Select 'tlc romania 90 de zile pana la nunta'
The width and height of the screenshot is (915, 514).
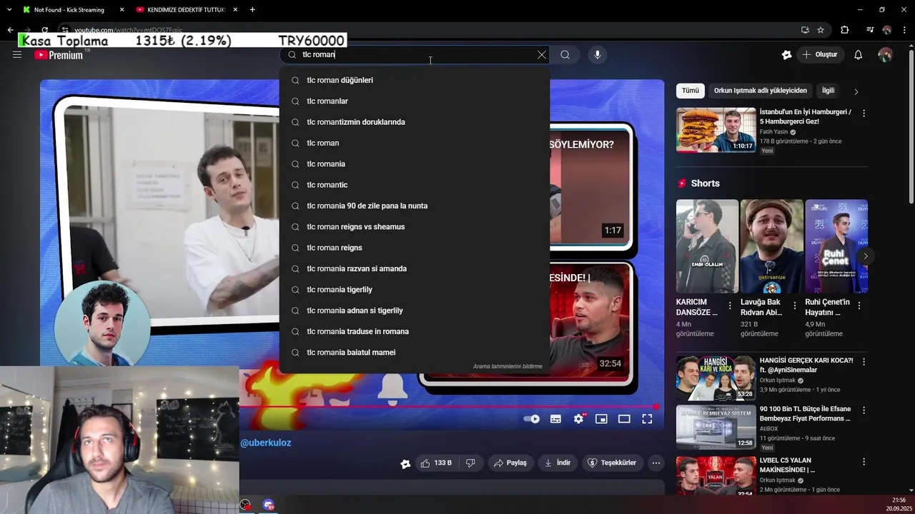pos(415,206)
